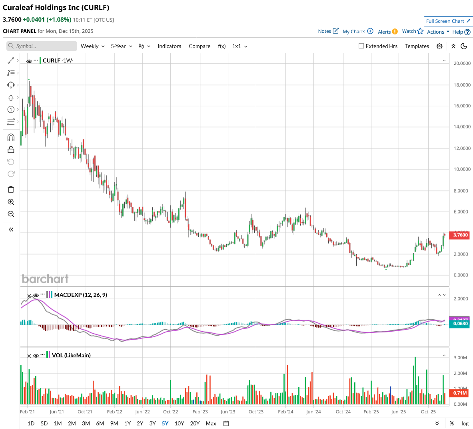Open VOL options ellipsis

(42, 355)
